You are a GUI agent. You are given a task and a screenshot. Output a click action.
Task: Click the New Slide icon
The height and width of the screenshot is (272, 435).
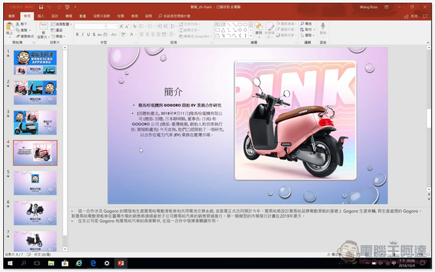(43, 26)
